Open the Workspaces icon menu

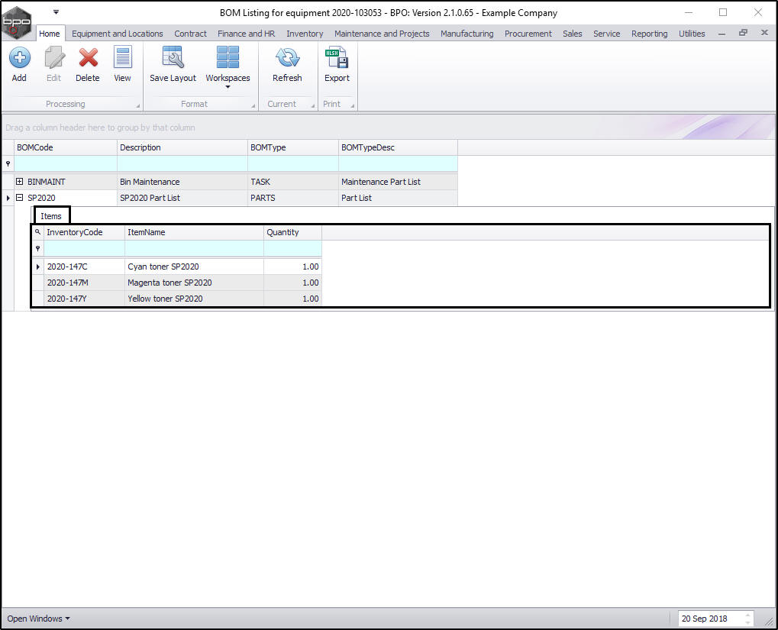tap(228, 57)
